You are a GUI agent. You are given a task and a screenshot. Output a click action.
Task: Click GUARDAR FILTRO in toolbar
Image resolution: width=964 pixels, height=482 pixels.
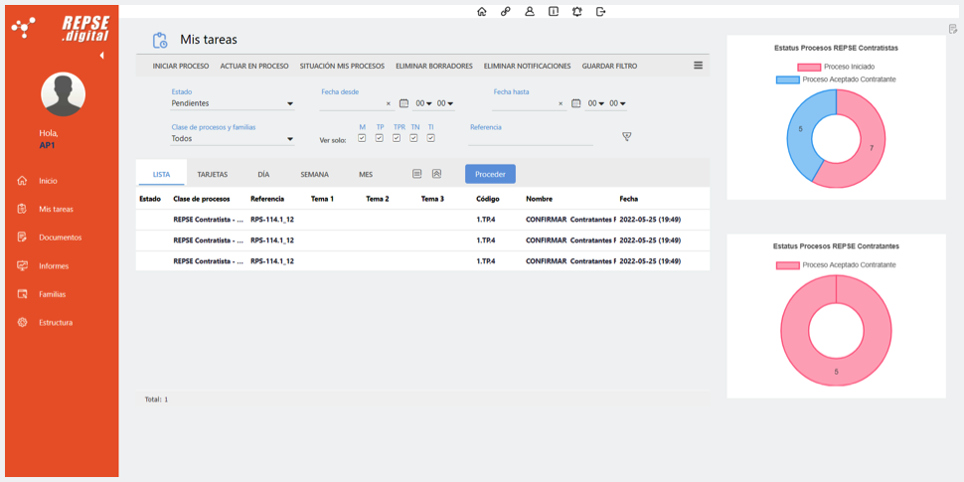pos(609,66)
